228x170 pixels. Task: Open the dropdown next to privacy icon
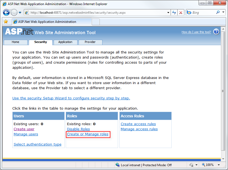coord(196,165)
